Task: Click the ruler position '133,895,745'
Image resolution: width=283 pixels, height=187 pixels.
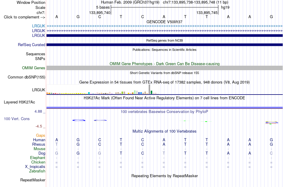Action: click(x=207, y=12)
